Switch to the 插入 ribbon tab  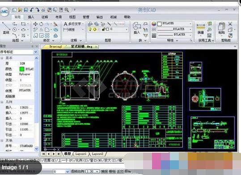(31, 17)
